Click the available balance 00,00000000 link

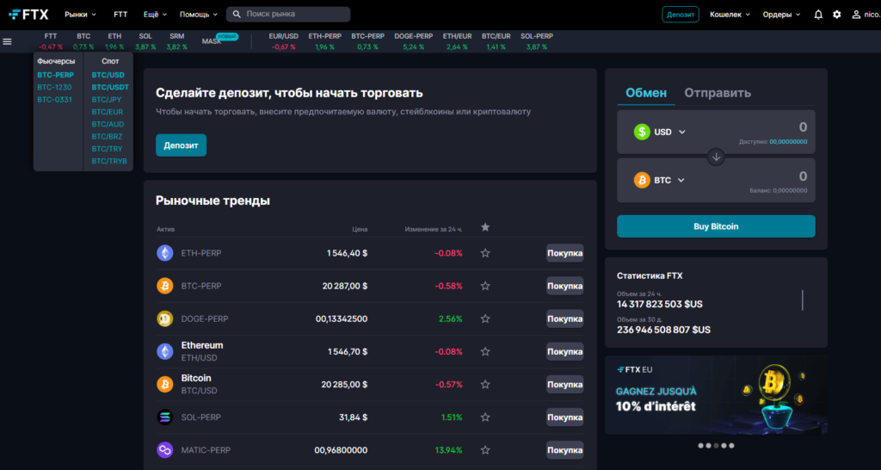788,142
